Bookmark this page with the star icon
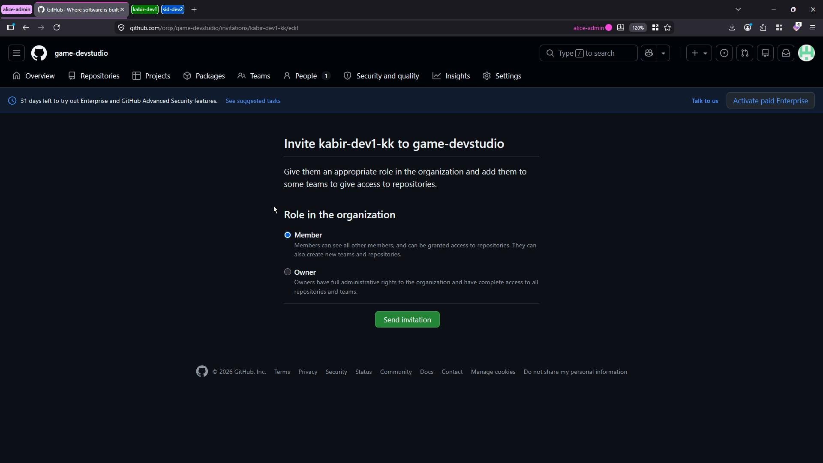 [667, 27]
